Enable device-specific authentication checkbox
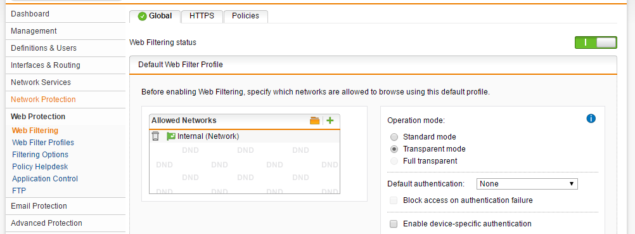 [x=393, y=224]
